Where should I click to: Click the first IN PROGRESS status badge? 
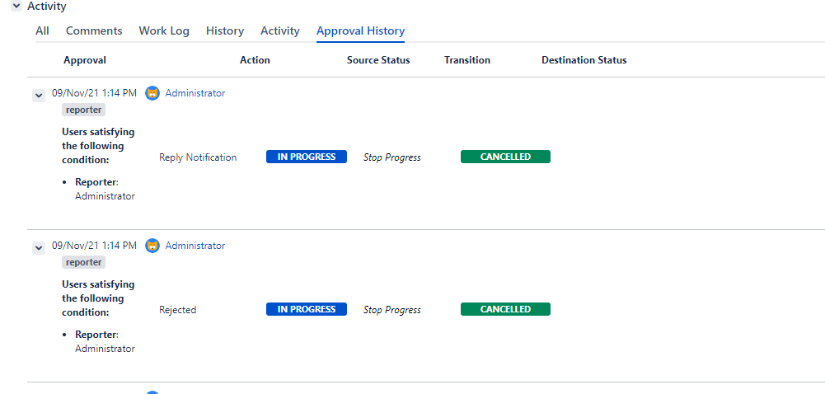(307, 157)
